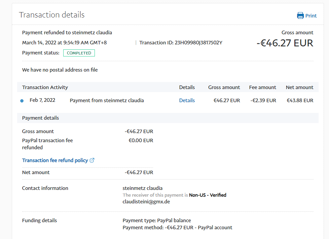Click the Transaction Activity column header
329x239 pixels.
(45, 87)
